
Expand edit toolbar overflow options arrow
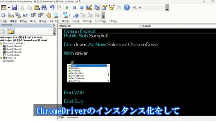click(103, 15)
